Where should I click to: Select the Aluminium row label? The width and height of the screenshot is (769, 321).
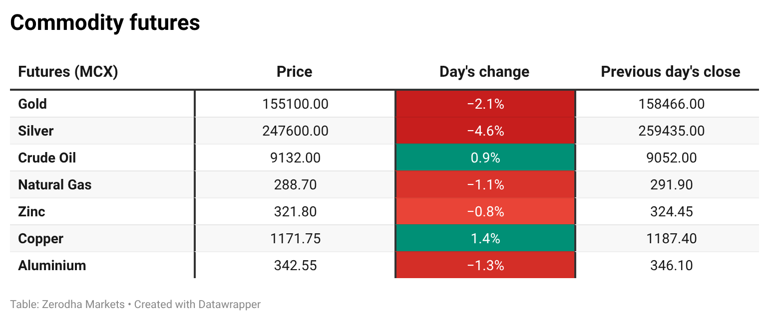click(52, 265)
